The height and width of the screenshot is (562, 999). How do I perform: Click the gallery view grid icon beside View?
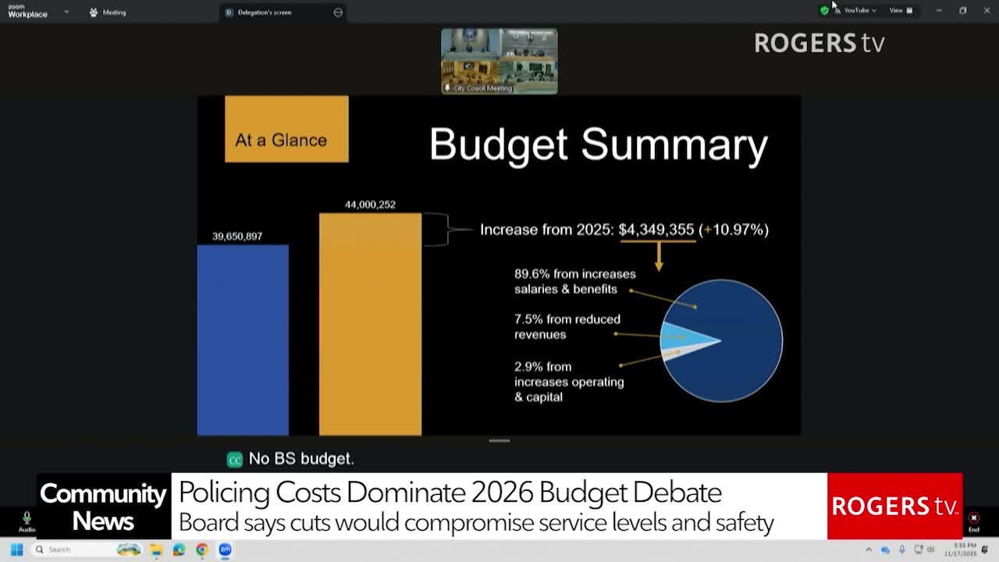click(909, 10)
